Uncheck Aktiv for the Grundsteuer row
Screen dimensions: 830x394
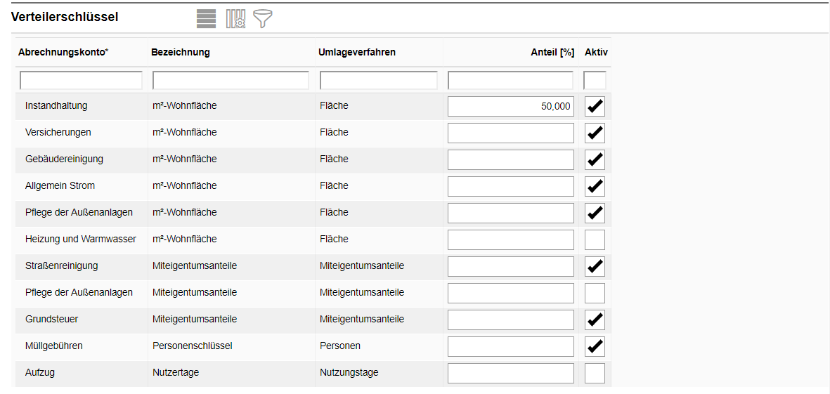595,320
